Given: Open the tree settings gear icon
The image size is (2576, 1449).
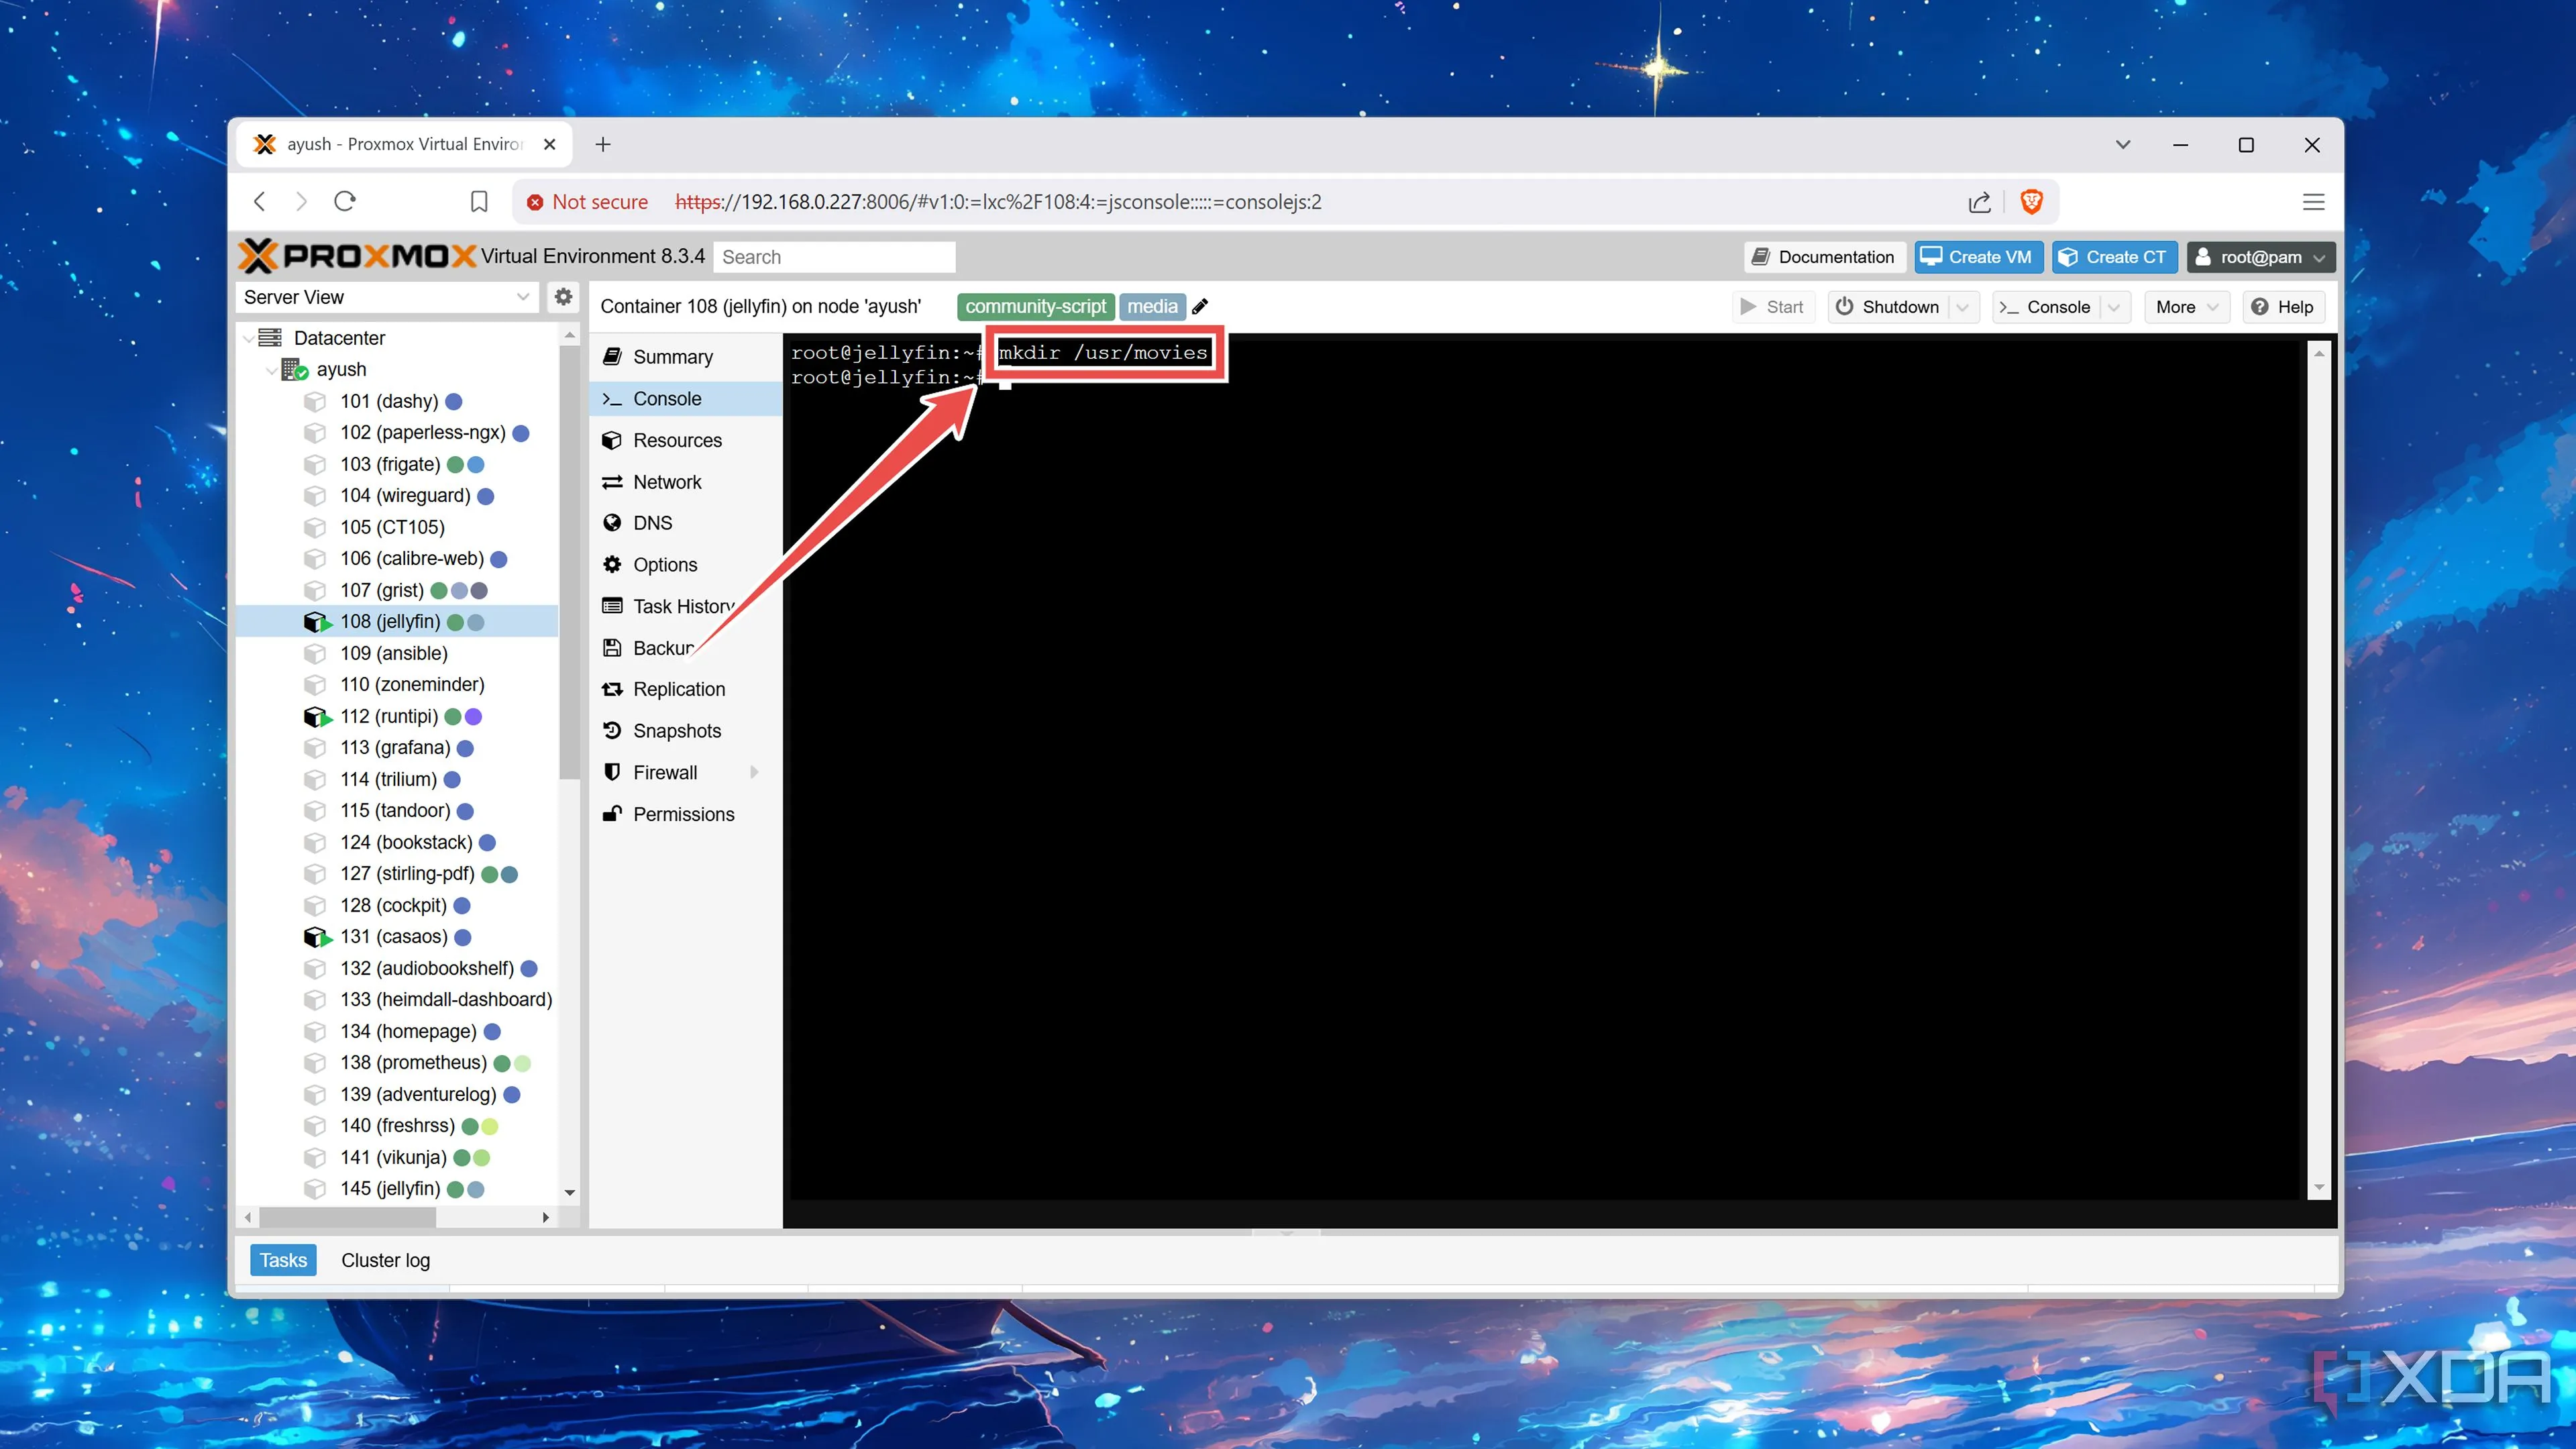Looking at the screenshot, I should pos(563,297).
